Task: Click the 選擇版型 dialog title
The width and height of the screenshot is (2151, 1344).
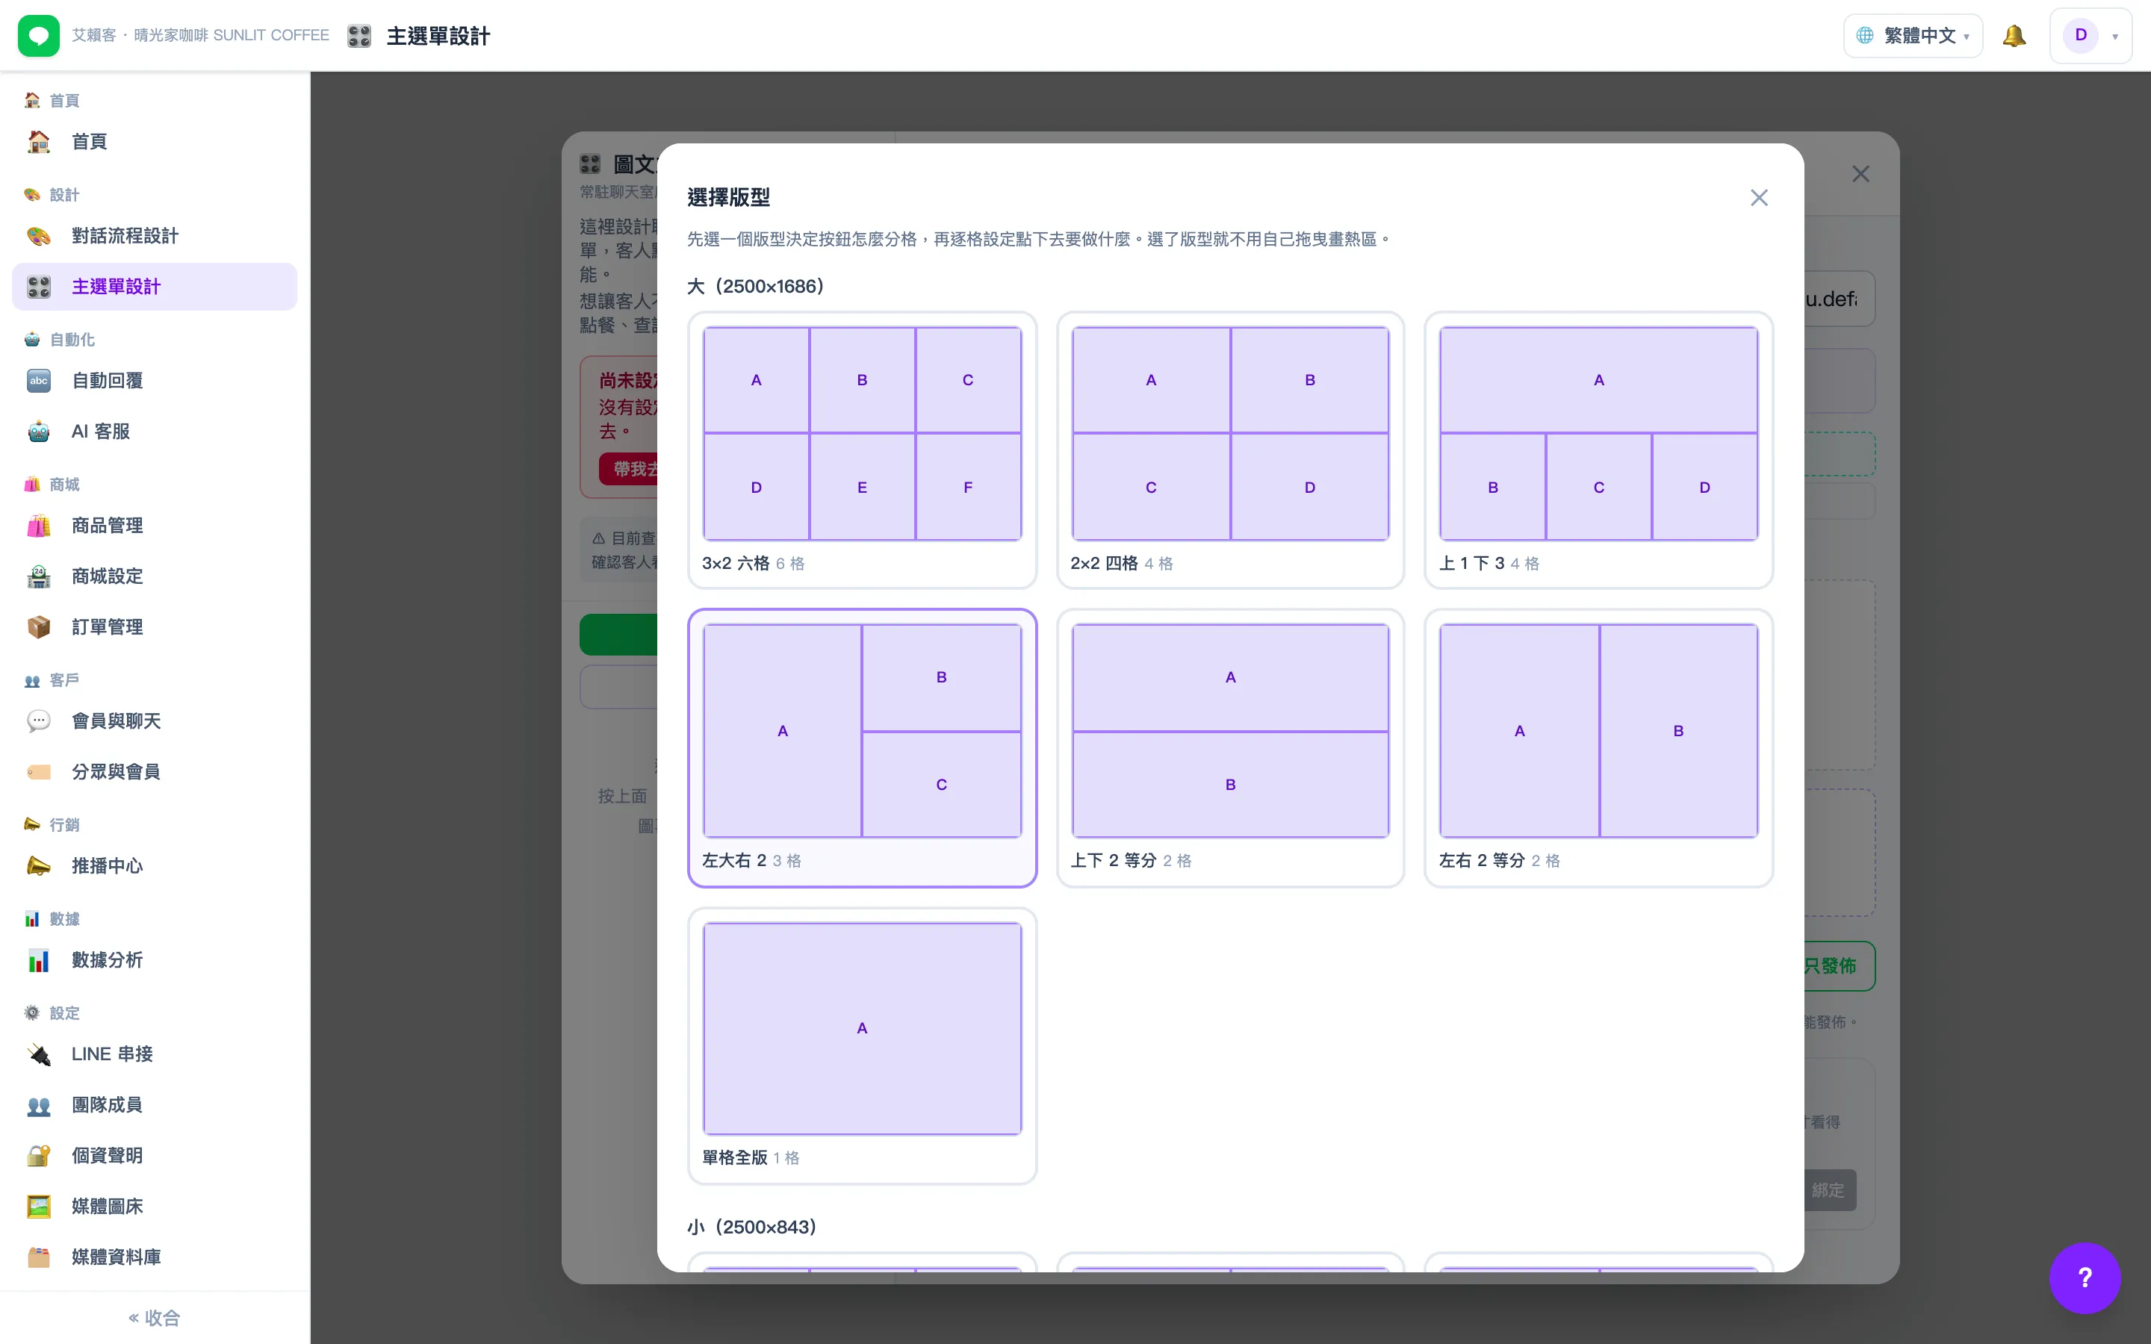Action: pyautogui.click(x=729, y=197)
